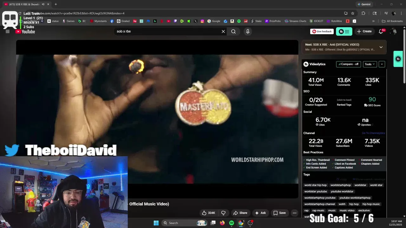406x228 pixels.
Task: Open the TubeBuddy side tab icon
Action: pos(398,59)
